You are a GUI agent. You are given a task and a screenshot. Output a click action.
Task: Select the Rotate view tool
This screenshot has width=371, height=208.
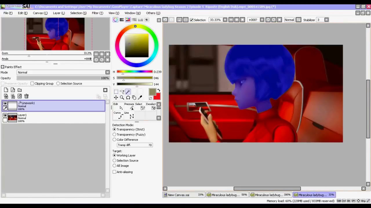[x=128, y=98]
